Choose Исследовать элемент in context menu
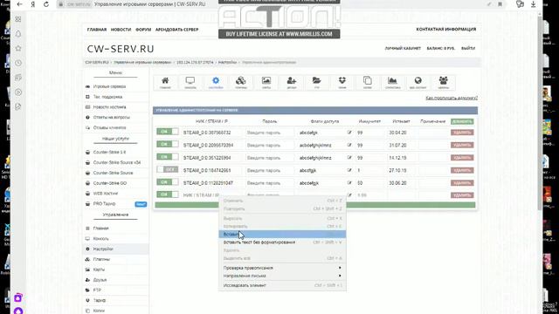559x314 pixels. coord(282,285)
